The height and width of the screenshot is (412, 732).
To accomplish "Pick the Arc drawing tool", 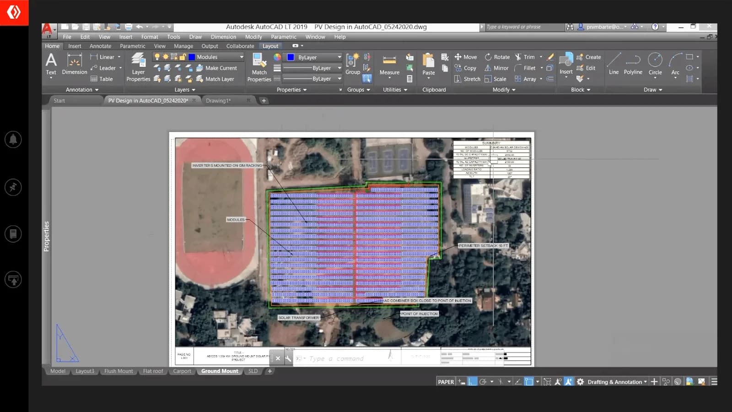I will 675,64.
